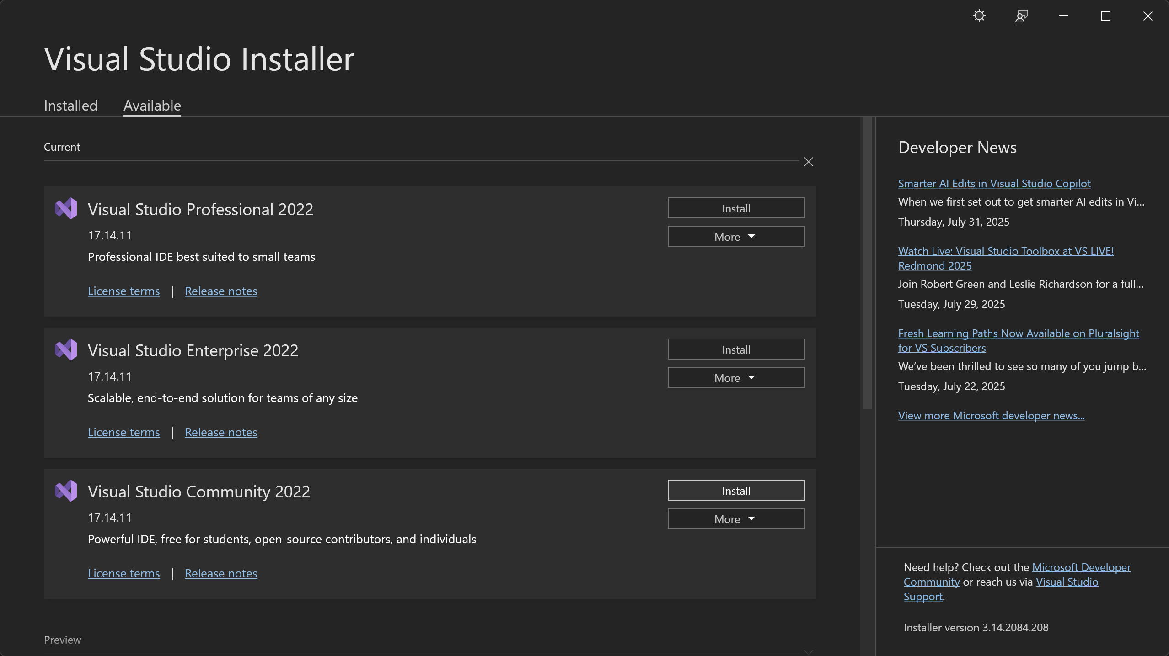View release notes for Community 2022

221,573
